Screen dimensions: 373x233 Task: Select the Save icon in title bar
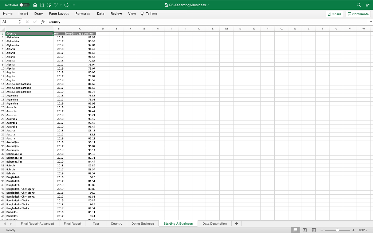41,5
